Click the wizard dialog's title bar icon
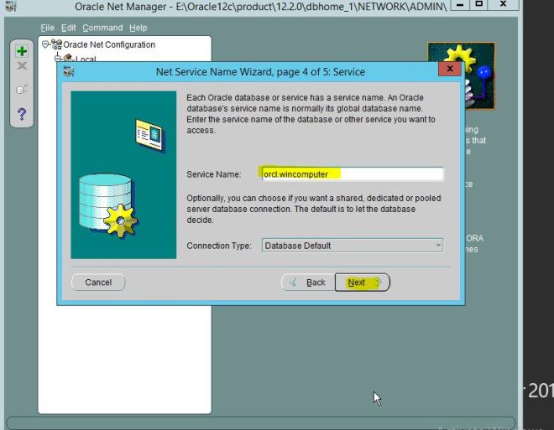This screenshot has height=430, width=554. 68,71
